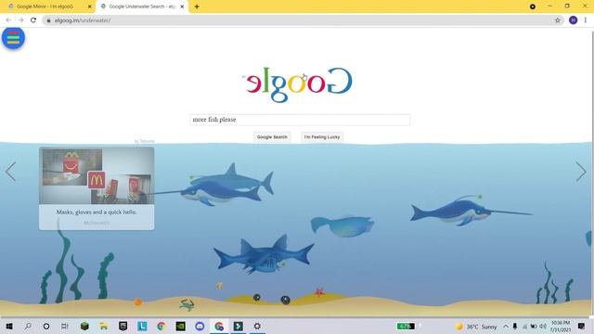Click the I'm Feeling Lucky button
Viewport: 594px width, 334px height.
point(322,137)
